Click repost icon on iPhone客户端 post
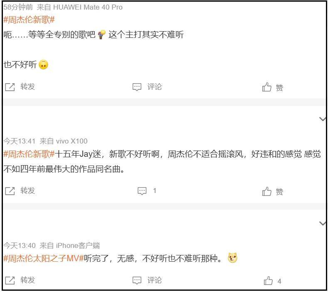This screenshot has height=292, width=328. [10, 280]
